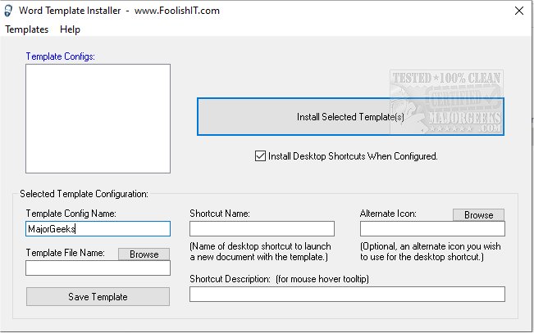
Task: Toggle Install Desktop Shortcuts When Configured checkbox
Action: point(261,155)
